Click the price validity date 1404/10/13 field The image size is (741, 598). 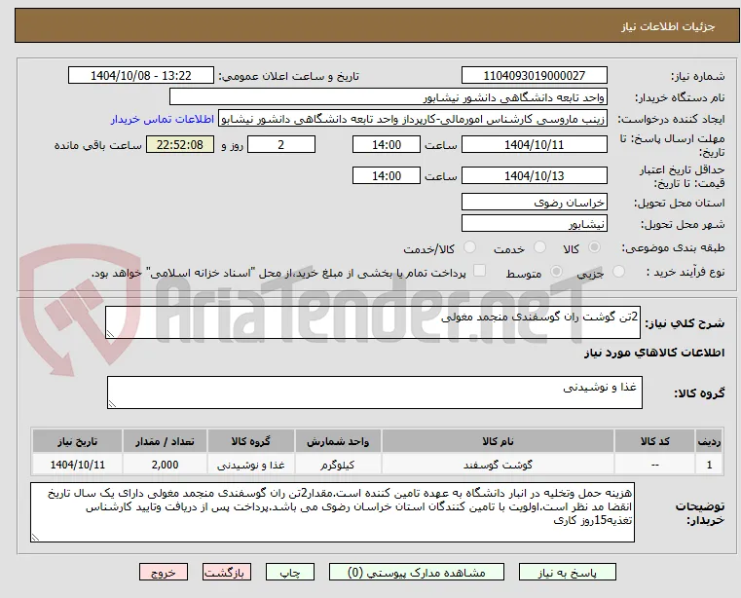click(x=534, y=176)
